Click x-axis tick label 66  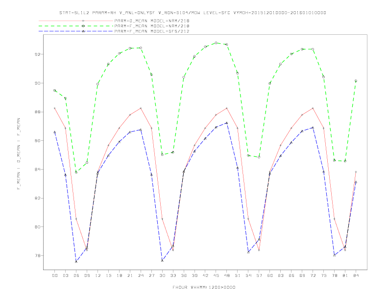click(291, 275)
